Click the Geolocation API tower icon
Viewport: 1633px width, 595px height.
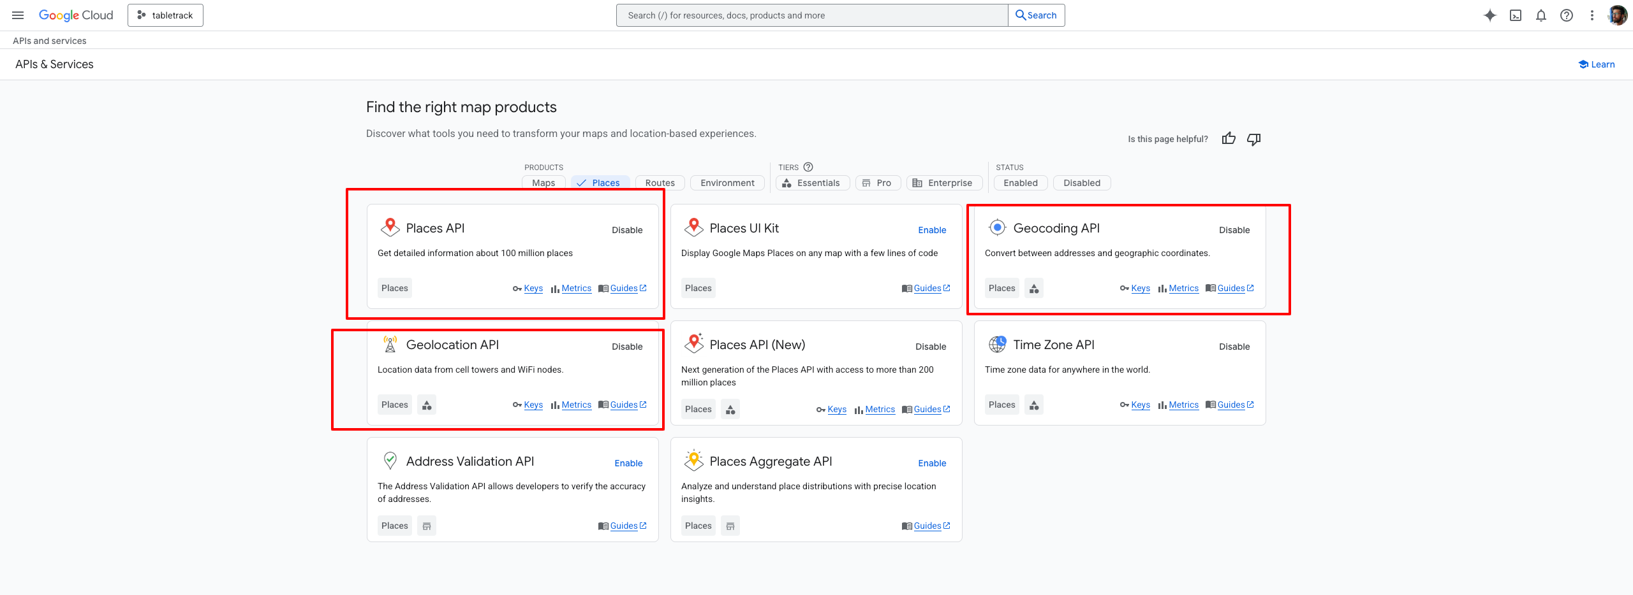coord(390,344)
